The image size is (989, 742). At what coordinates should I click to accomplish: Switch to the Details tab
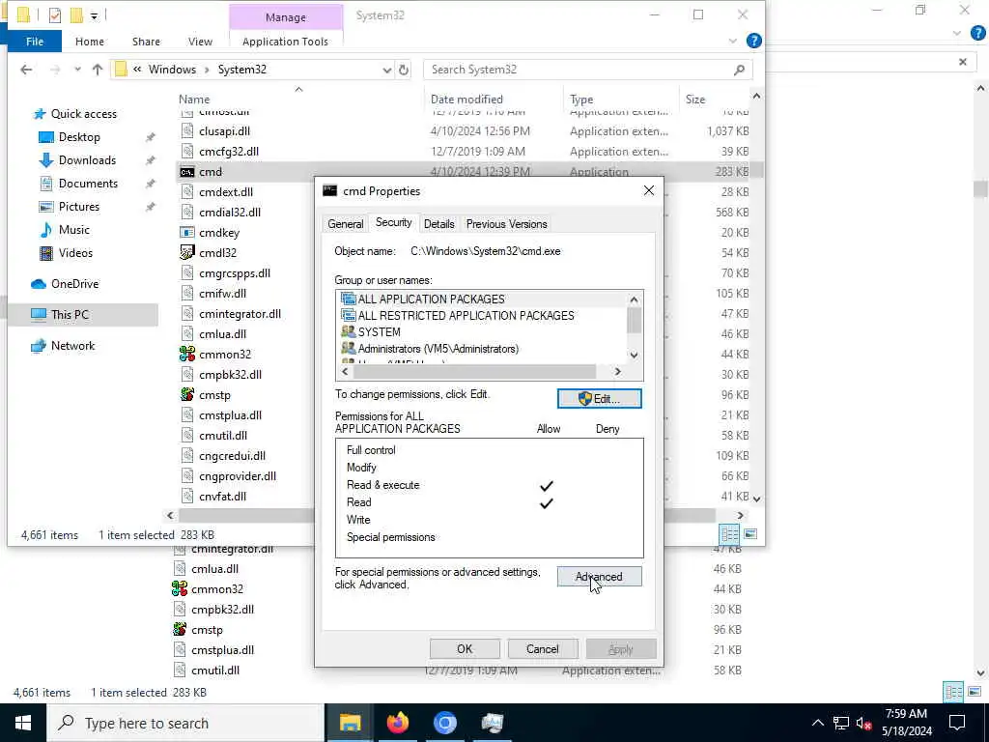439,224
